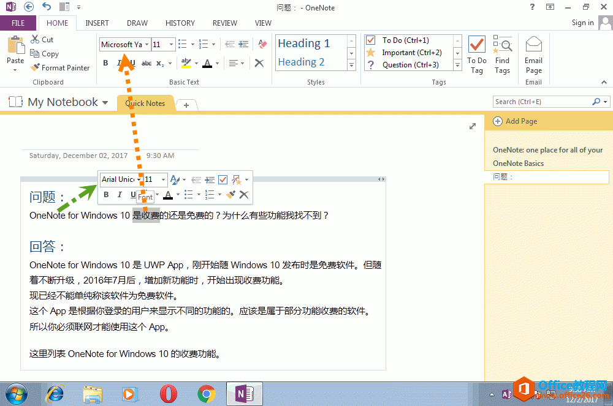
Task: Toggle italic in the floating mini toolbar
Action: click(120, 195)
